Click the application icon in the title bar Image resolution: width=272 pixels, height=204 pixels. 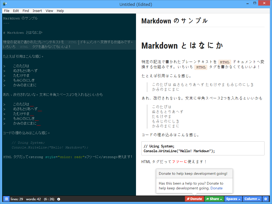(5, 4)
